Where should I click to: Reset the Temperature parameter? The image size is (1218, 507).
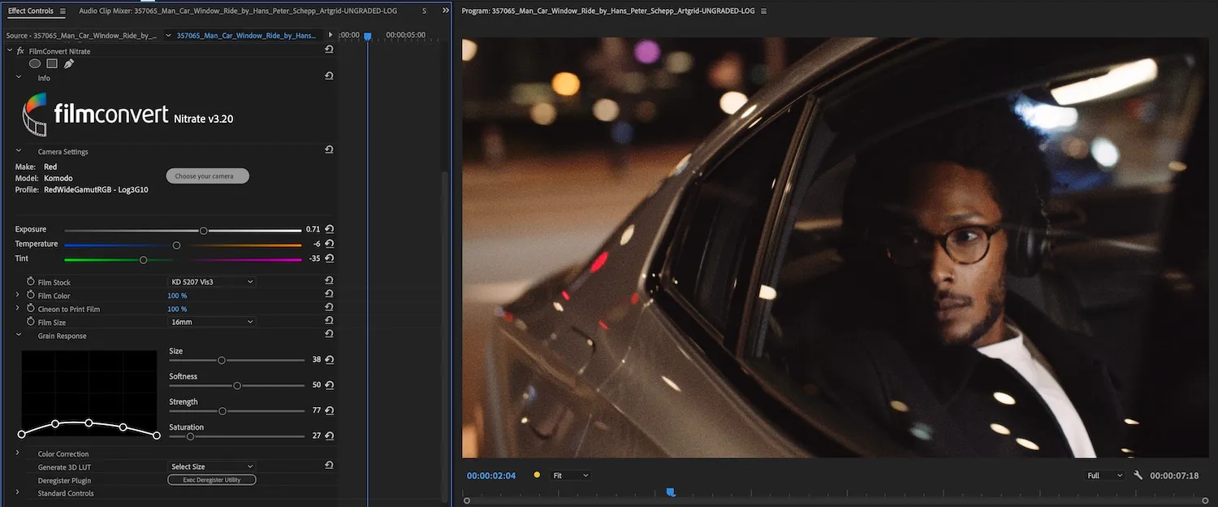pos(328,244)
